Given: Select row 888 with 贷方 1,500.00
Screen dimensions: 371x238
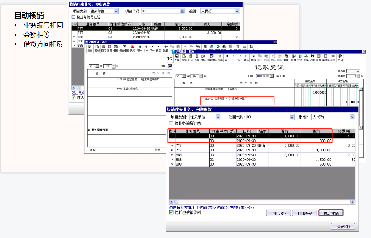Looking at the screenshot, I should (262, 160).
